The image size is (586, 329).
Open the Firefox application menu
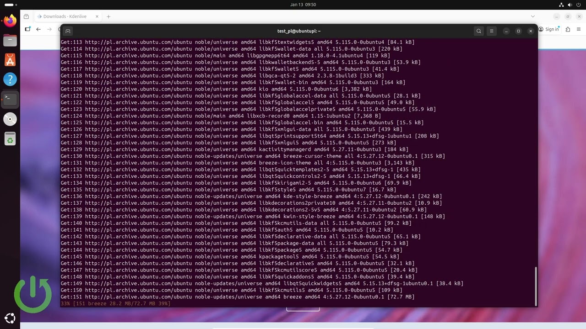578,29
